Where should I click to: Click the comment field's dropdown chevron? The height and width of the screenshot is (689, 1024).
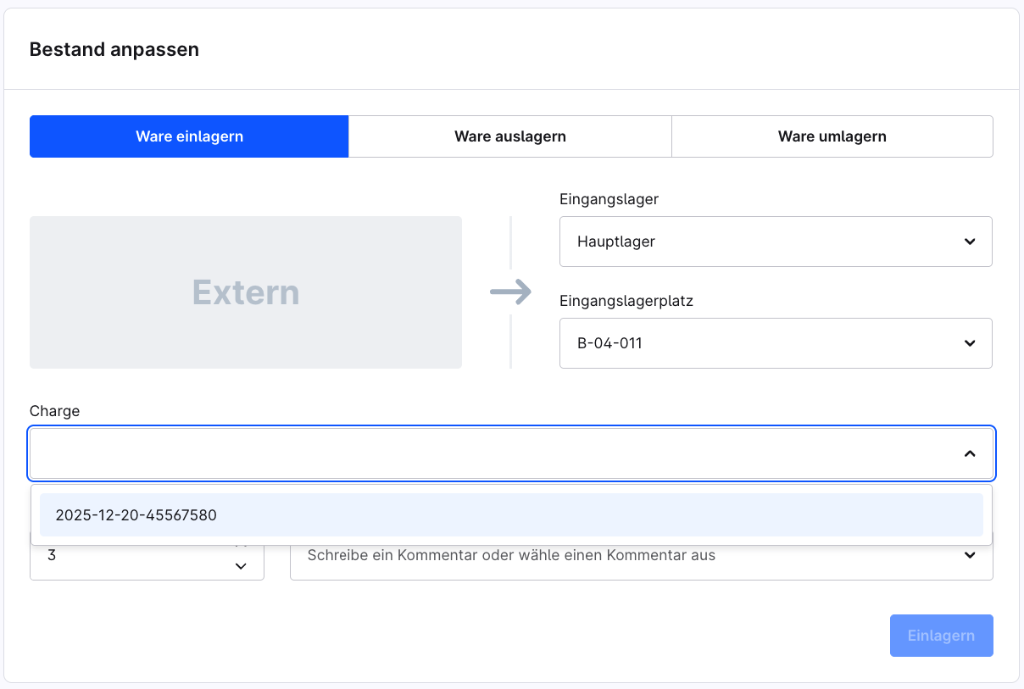970,556
